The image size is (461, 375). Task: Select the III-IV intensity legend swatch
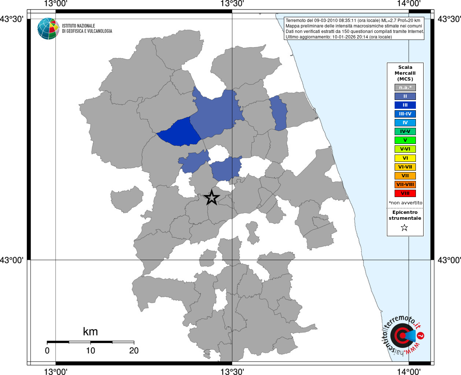coord(405,114)
